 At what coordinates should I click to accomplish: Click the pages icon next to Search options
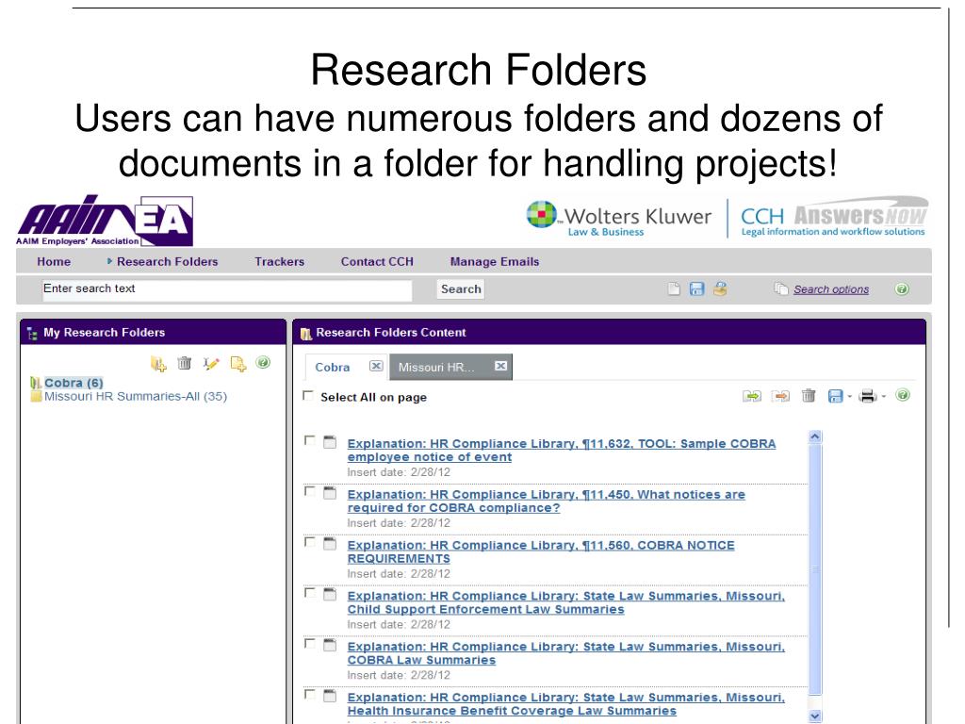tap(781, 288)
